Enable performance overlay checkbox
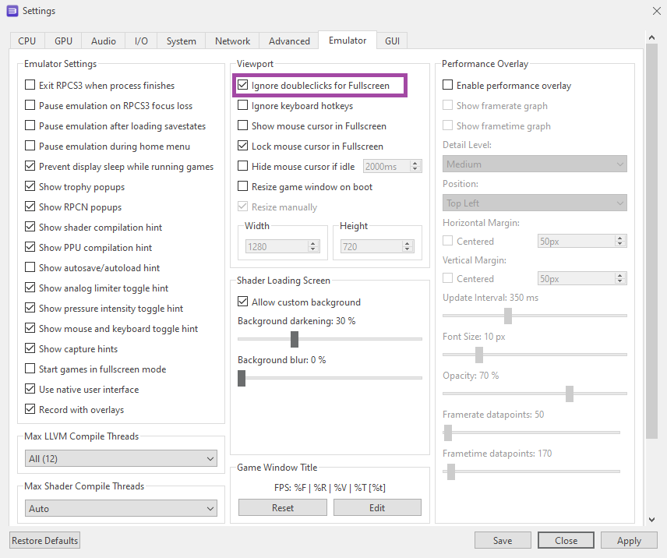Image resolution: width=667 pixels, height=558 pixels. 448,86
